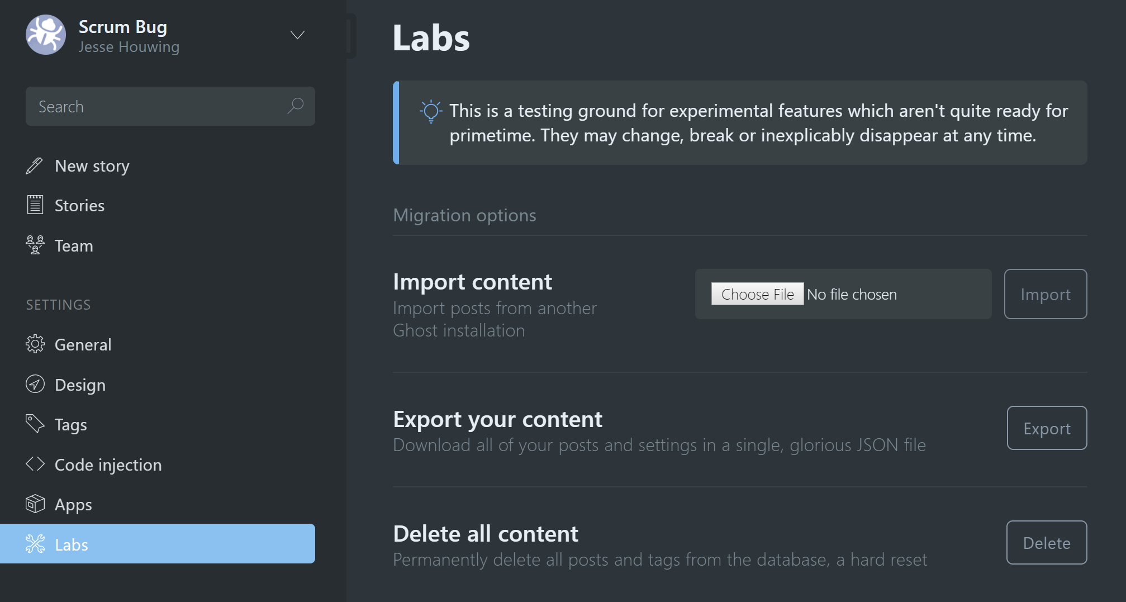The image size is (1126, 602).
Task: Select the Tags label icon
Action: pos(35,424)
